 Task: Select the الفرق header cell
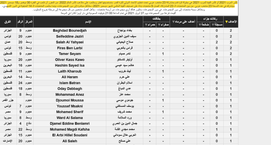point(8,22)
